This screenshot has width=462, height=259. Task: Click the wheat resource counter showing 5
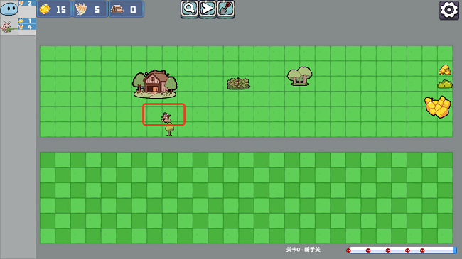[90, 9]
